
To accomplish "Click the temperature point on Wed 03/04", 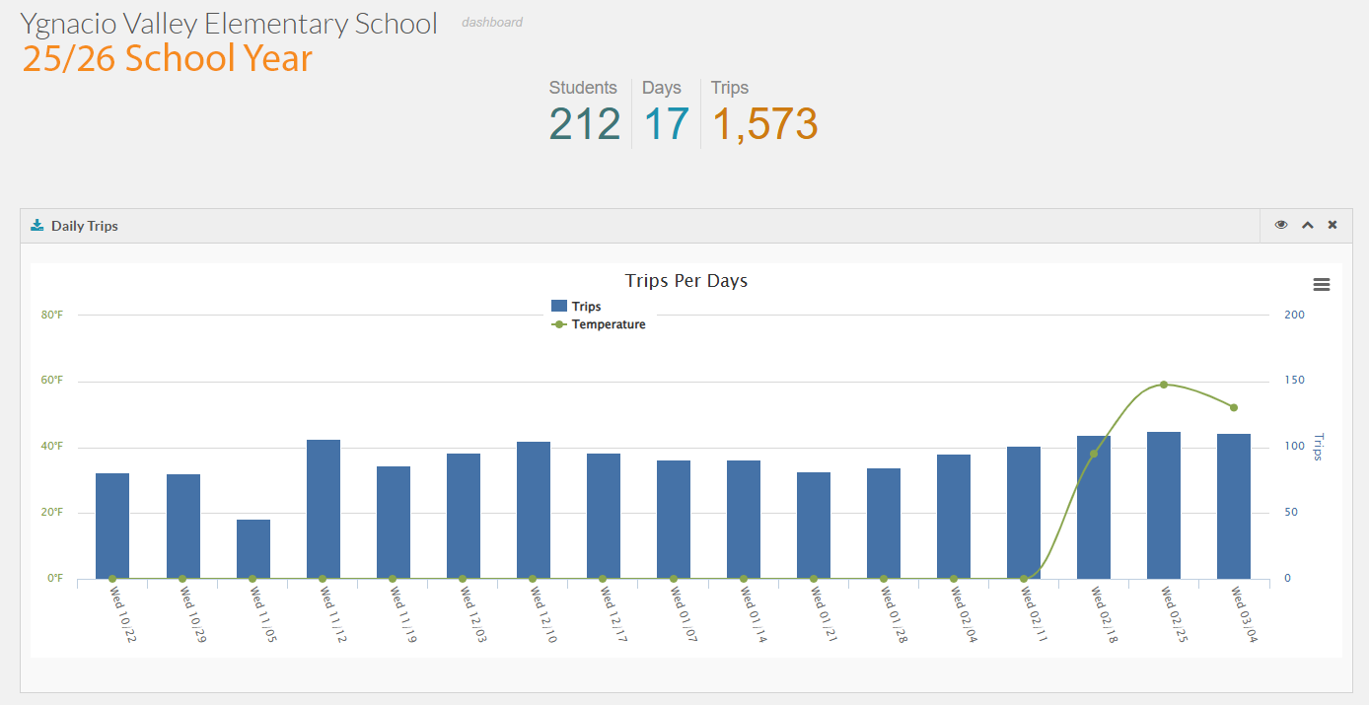I will coord(1234,407).
